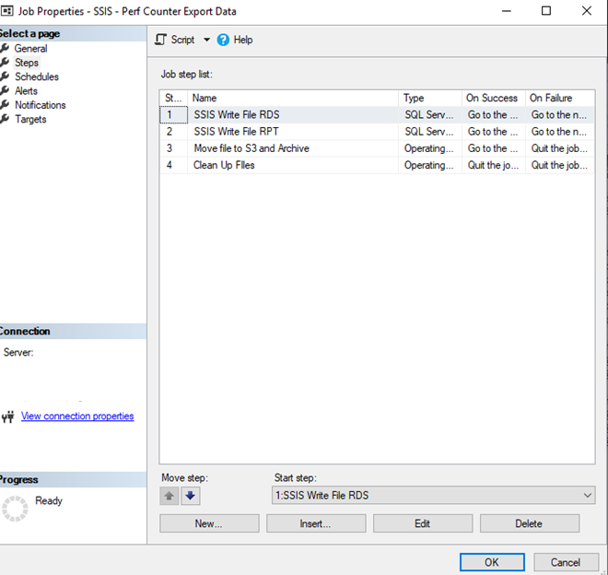
Task: Click the wrench icon beside Alerts
Action: click(5, 90)
